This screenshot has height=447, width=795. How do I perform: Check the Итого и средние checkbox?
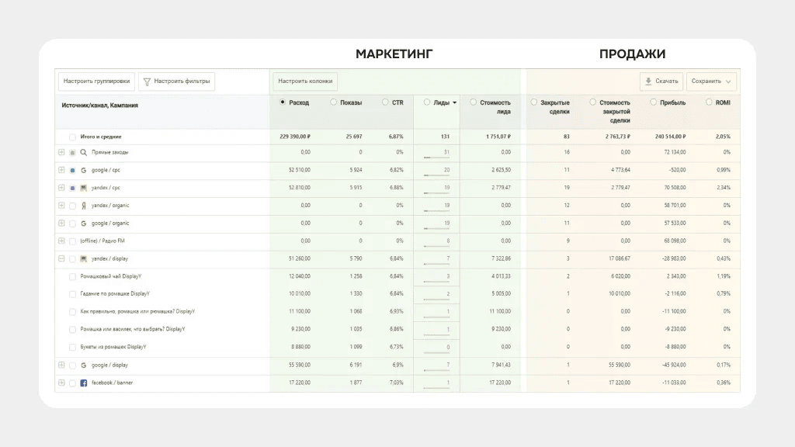[72, 137]
